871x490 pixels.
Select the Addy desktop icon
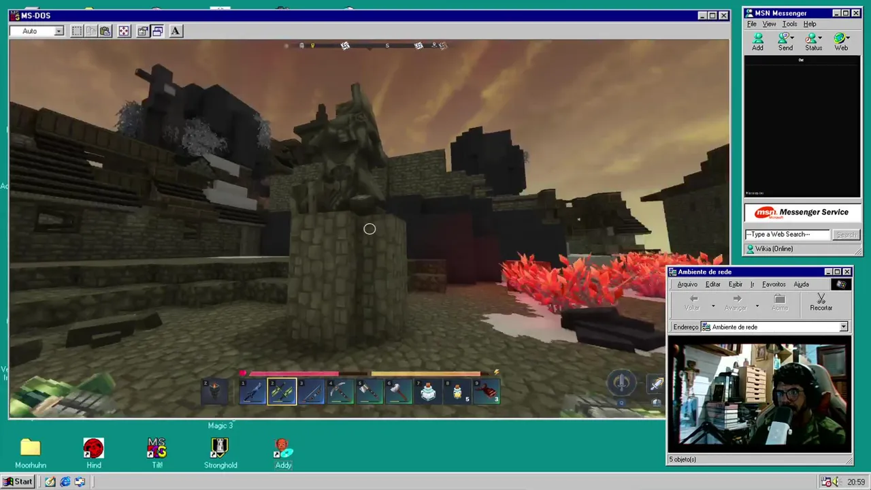[284, 453]
